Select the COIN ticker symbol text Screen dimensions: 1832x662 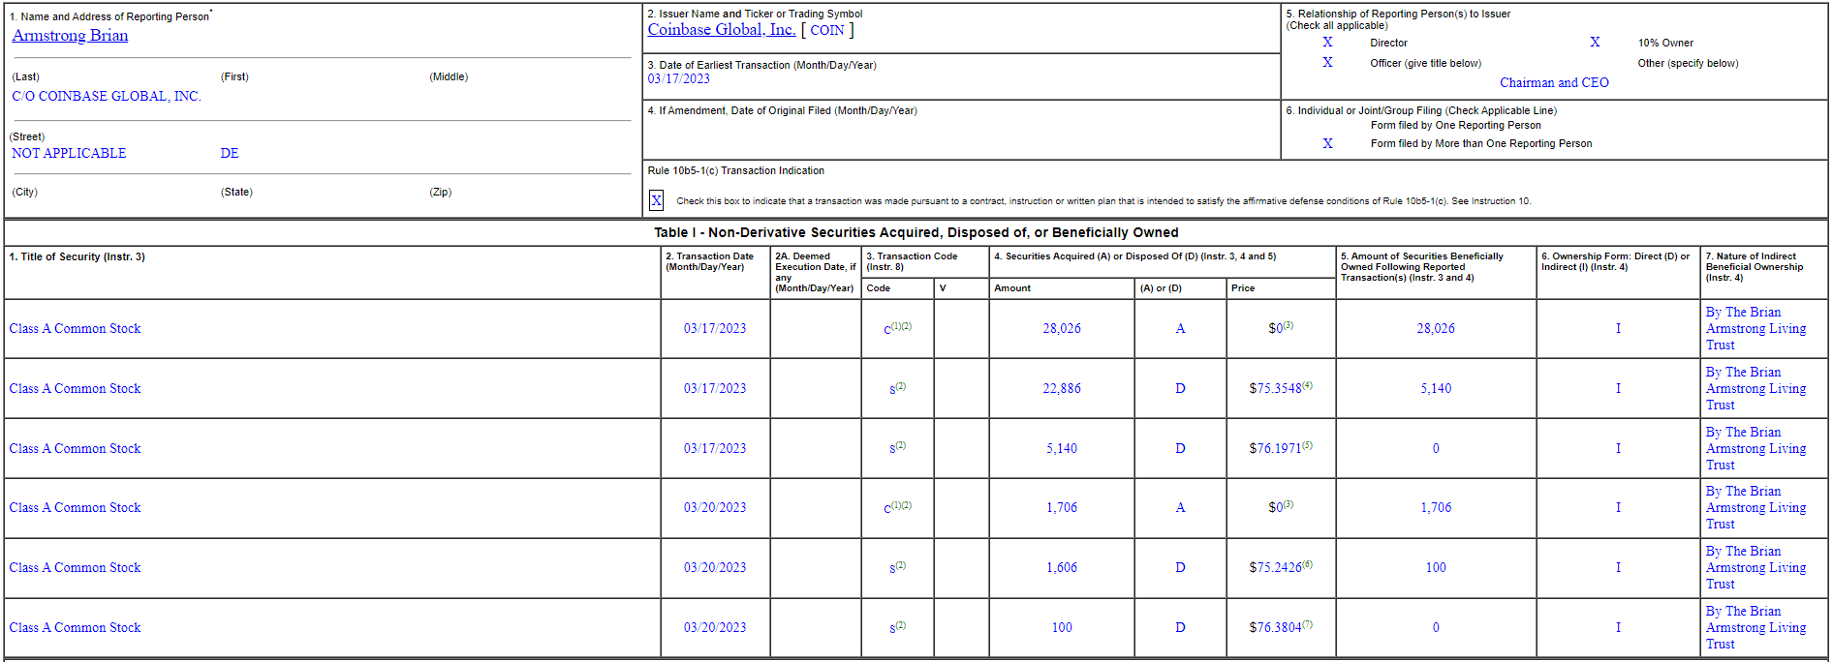pos(827,30)
